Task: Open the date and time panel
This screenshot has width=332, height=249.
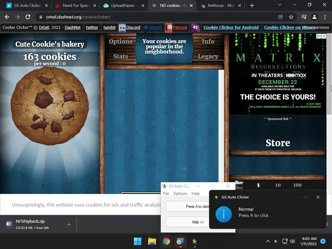Action: click(x=309, y=241)
